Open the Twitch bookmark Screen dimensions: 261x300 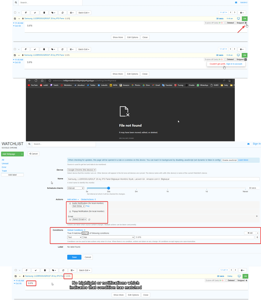point(54,85)
